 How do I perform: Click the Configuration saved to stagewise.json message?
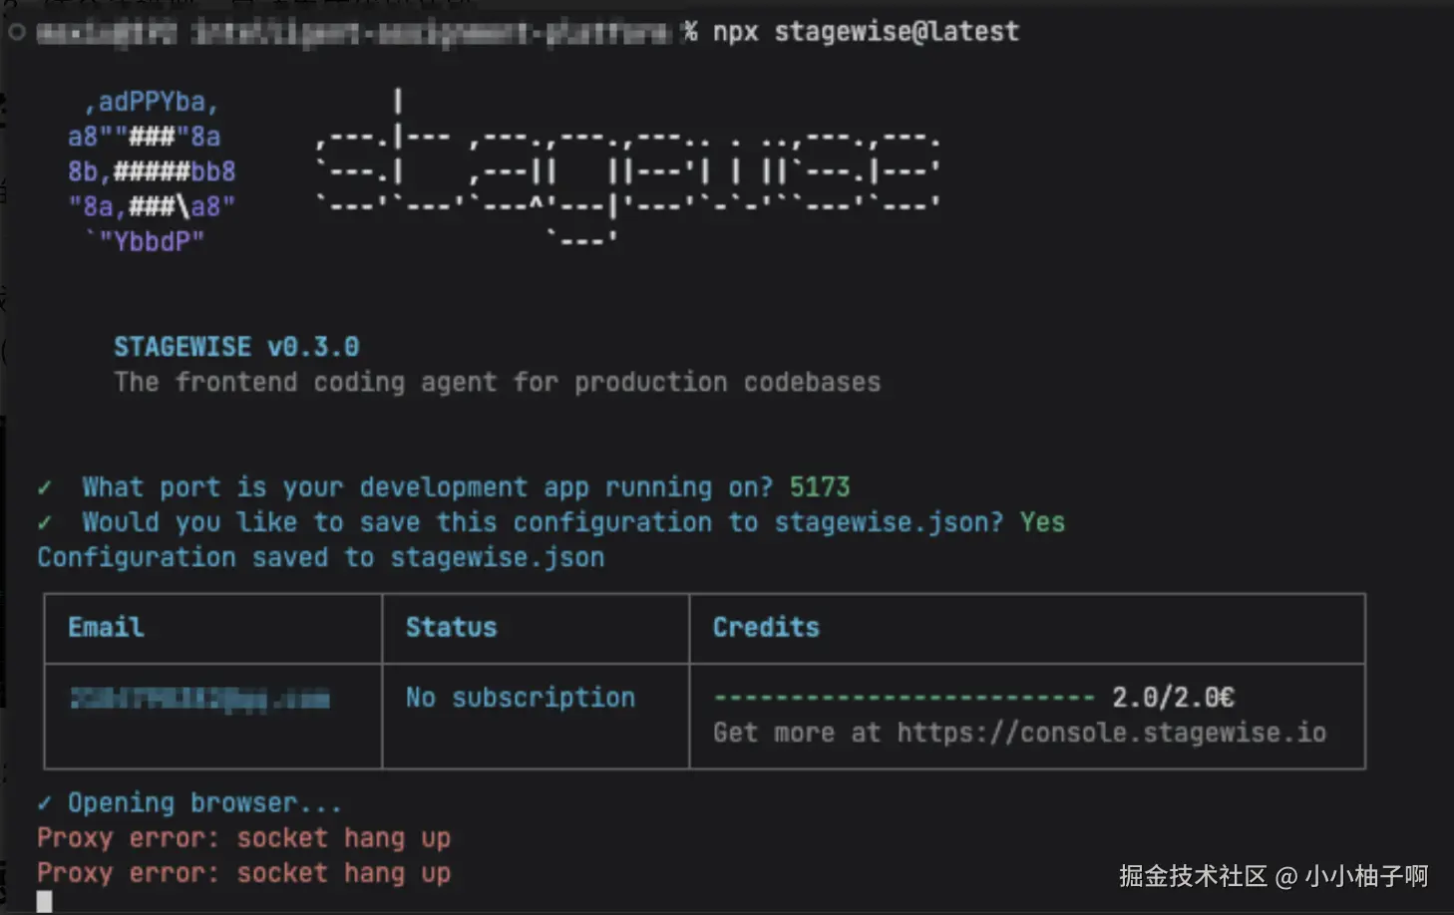pos(320,557)
